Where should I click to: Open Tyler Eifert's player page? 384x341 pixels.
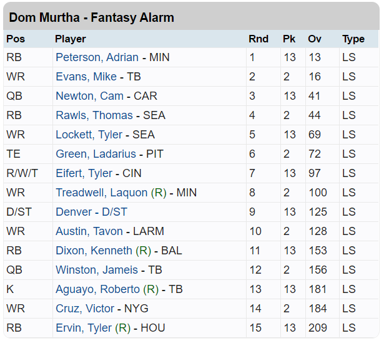click(x=84, y=173)
